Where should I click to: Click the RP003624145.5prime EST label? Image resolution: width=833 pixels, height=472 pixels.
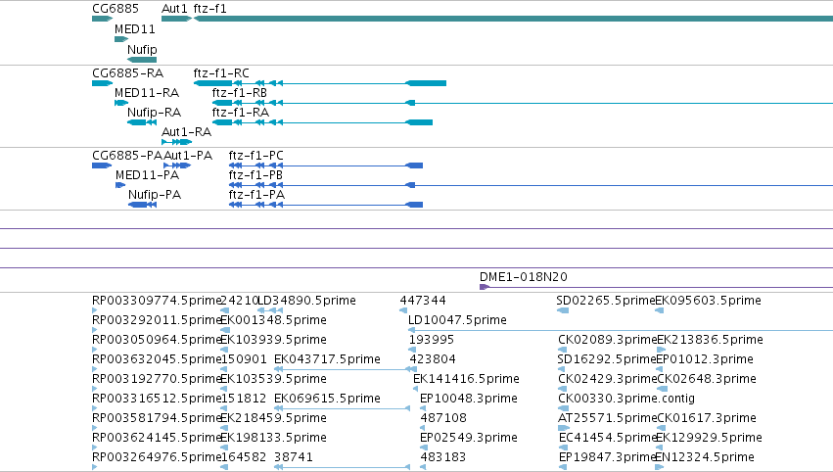157,438
